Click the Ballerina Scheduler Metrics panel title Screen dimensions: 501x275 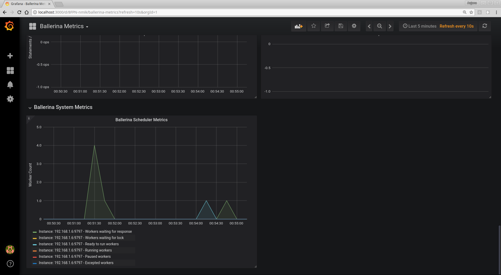141,120
